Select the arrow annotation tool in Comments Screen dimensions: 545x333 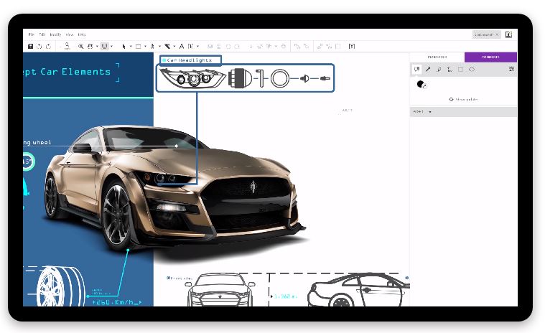(428, 70)
